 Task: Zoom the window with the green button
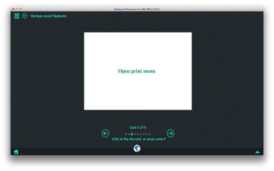[x=21, y=9]
